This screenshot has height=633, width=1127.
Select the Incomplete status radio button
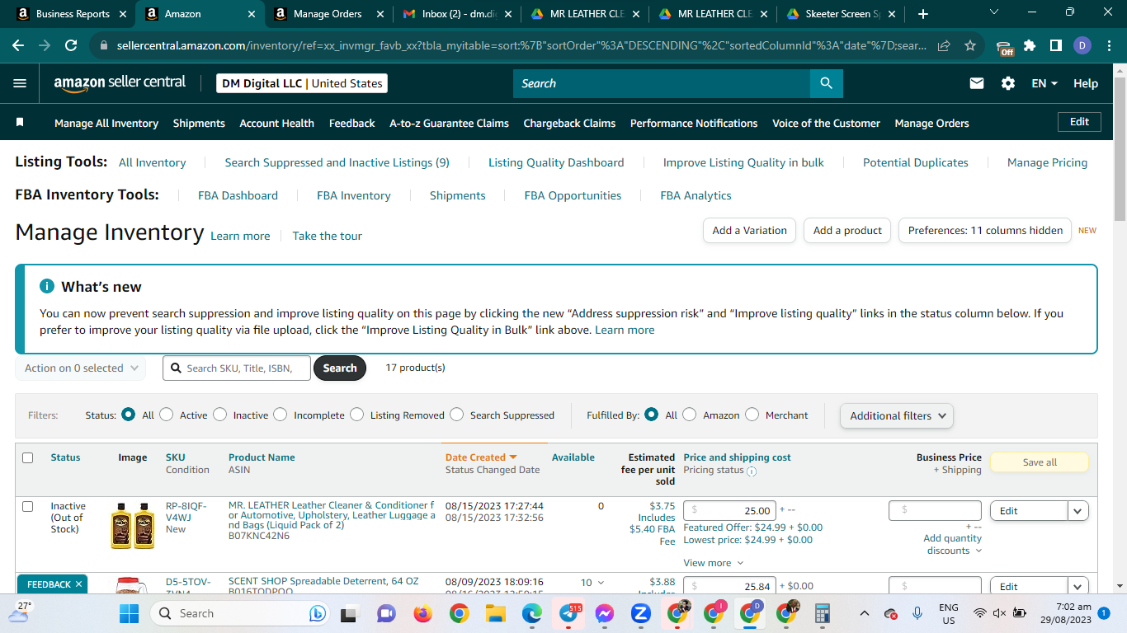pos(281,415)
